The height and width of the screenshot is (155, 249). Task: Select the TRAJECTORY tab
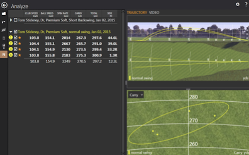pos(137,12)
